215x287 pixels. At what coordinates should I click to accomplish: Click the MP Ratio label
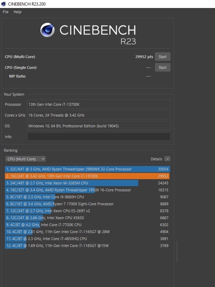[x=17, y=76]
